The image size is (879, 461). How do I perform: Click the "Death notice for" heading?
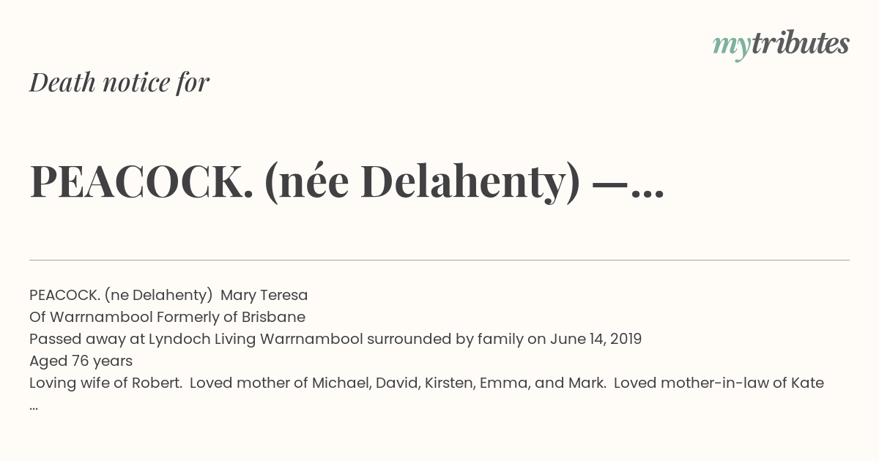(x=119, y=83)
